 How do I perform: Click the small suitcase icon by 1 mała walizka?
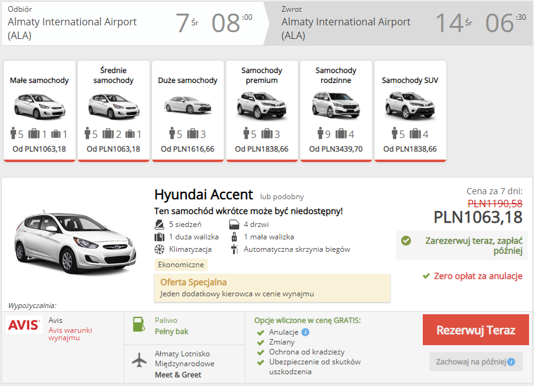(234, 237)
